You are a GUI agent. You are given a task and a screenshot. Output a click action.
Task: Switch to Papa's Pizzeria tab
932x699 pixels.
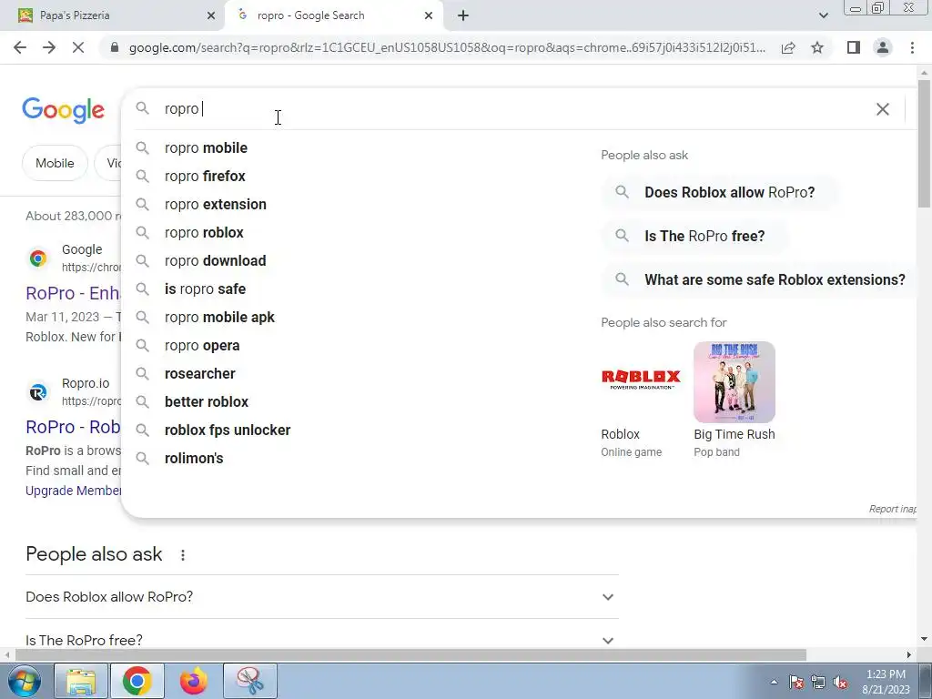click(112, 15)
